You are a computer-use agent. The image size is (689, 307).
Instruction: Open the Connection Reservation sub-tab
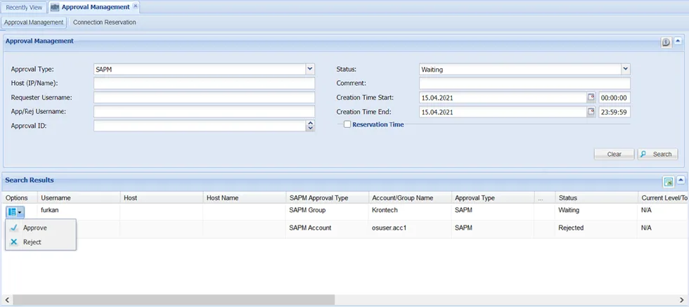click(105, 22)
